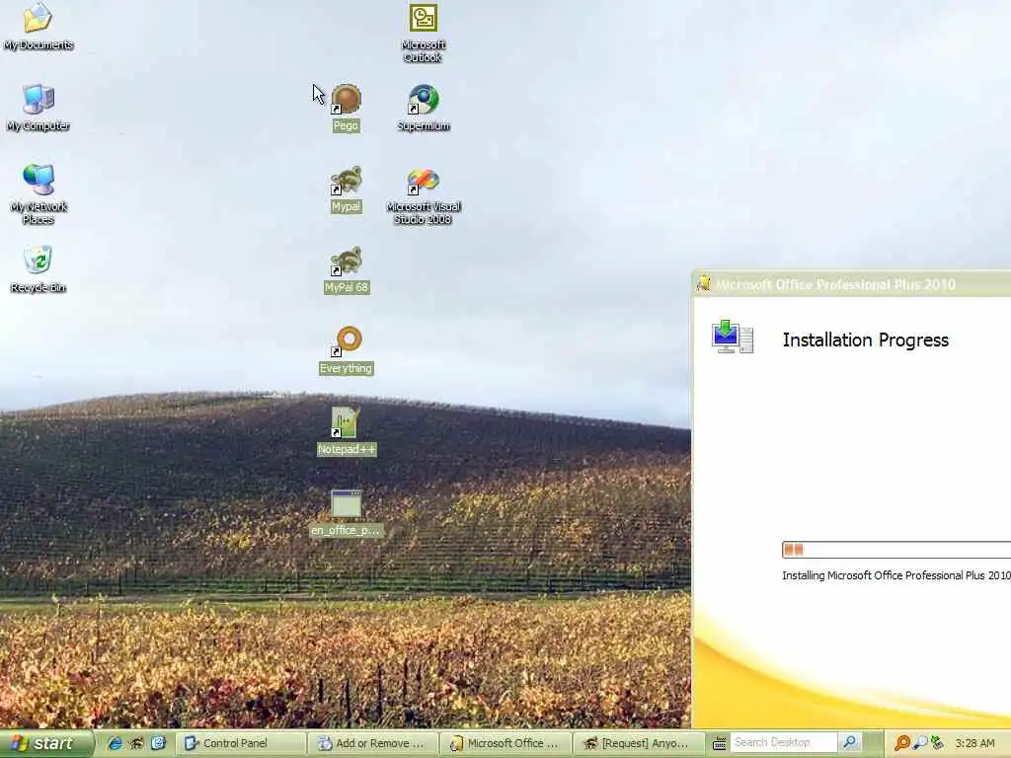The width and height of the screenshot is (1011, 758).
Task: Switch to the [Request] Anyo... taskbar button
Action: click(x=638, y=743)
